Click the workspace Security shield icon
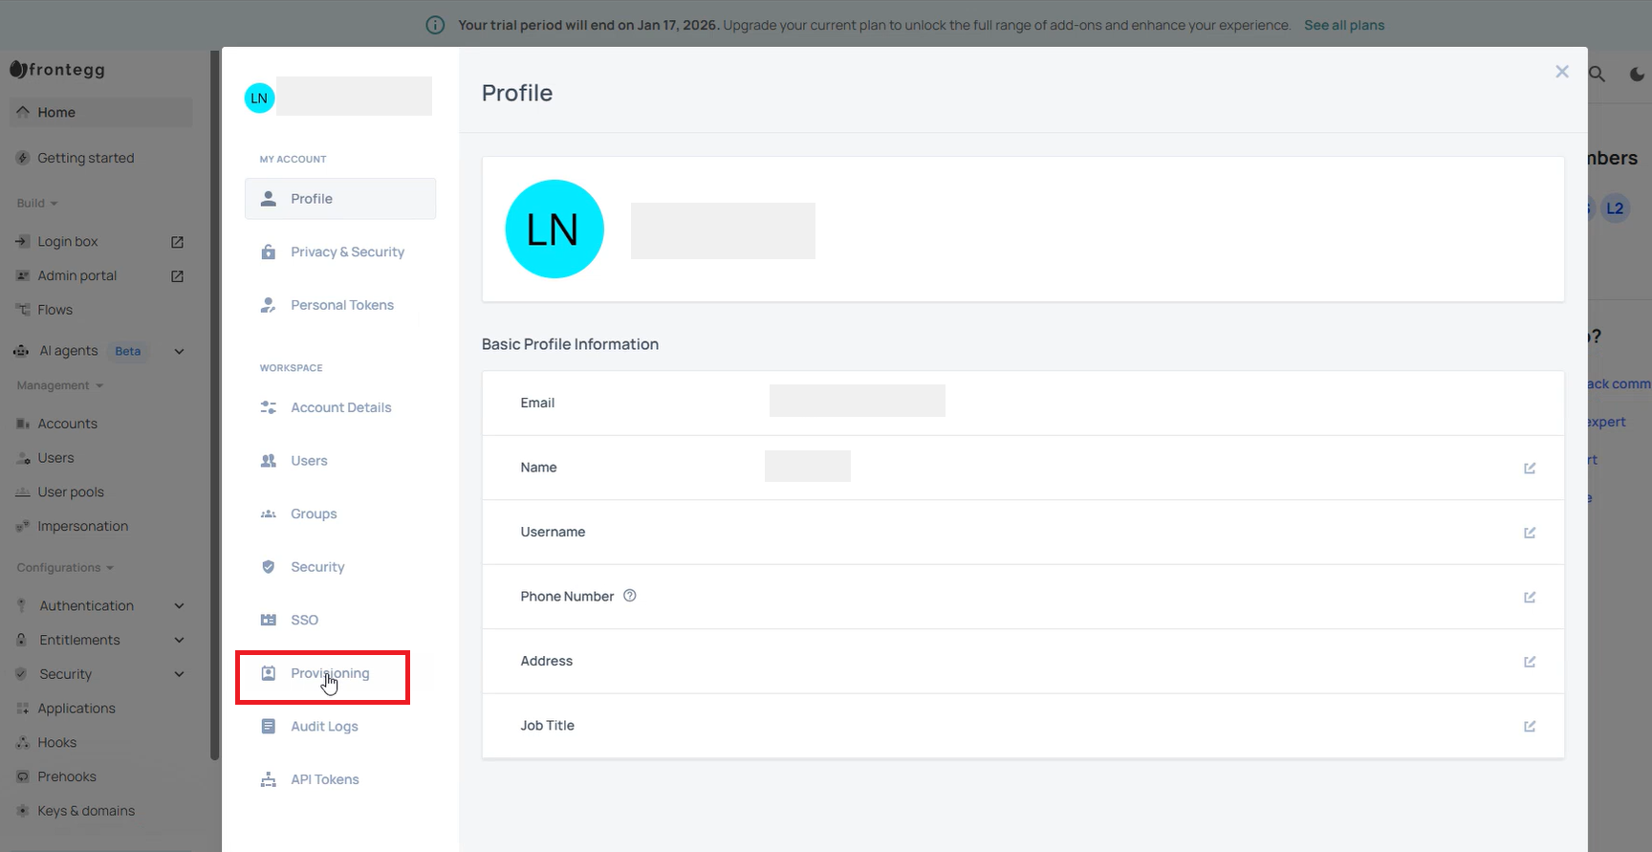 pyautogui.click(x=269, y=567)
